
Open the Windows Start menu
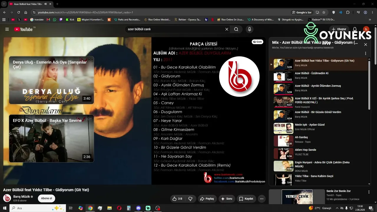[x=4, y=208]
